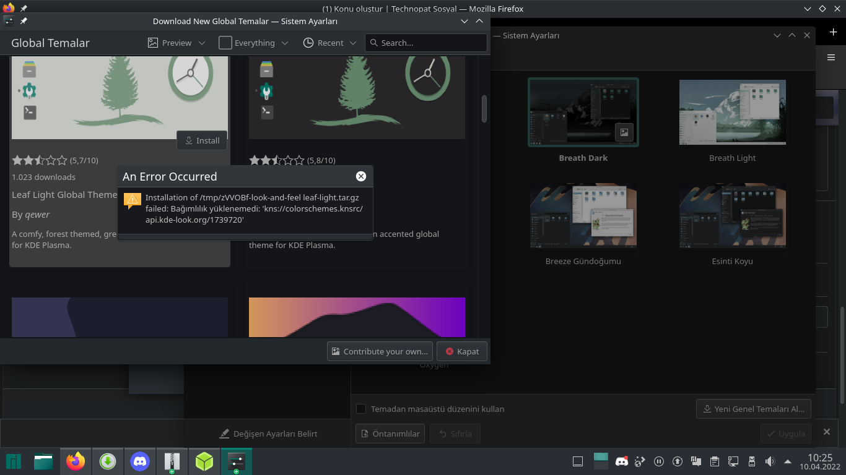
Task: Select the Esinti Koyu theme thumbnail
Action: pyautogui.click(x=733, y=215)
